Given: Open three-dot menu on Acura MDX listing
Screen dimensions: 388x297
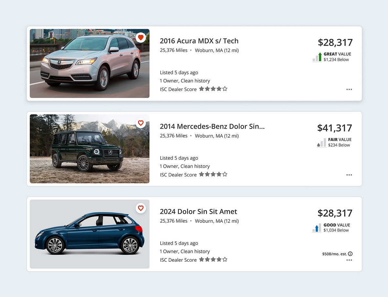Looking at the screenshot, I should click(349, 89).
